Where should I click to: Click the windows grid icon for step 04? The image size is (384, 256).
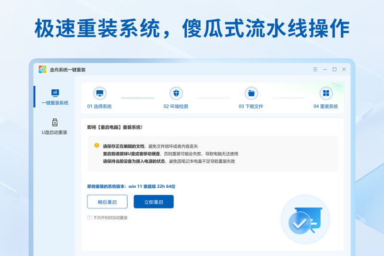click(326, 93)
